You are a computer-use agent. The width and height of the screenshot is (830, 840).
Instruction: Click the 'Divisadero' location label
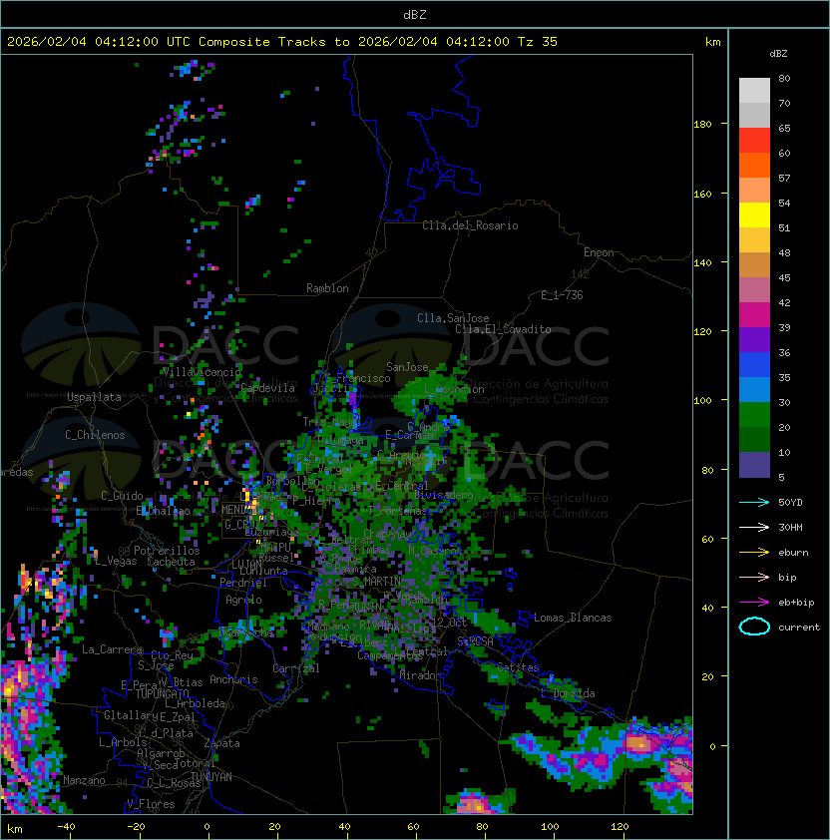point(444,495)
